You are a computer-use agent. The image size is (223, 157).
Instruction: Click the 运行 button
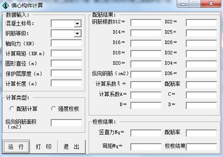click(x=16, y=147)
